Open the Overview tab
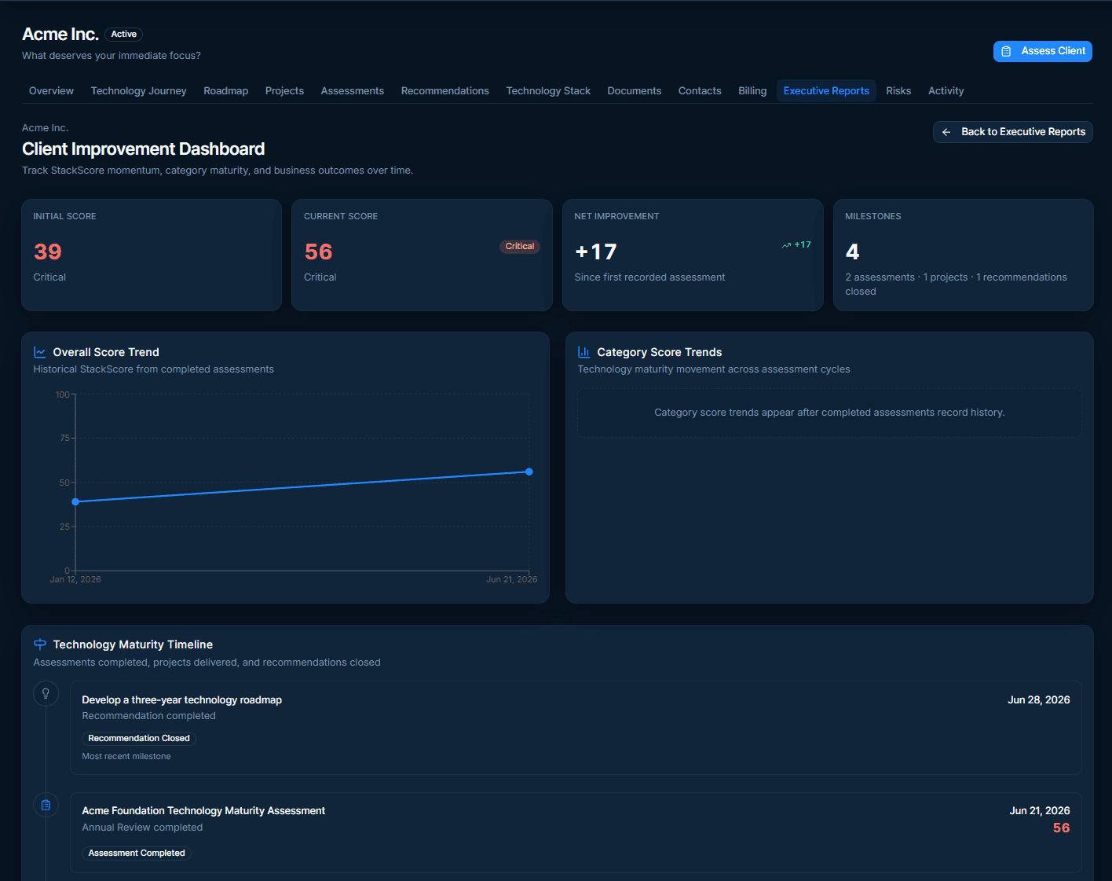 (51, 91)
